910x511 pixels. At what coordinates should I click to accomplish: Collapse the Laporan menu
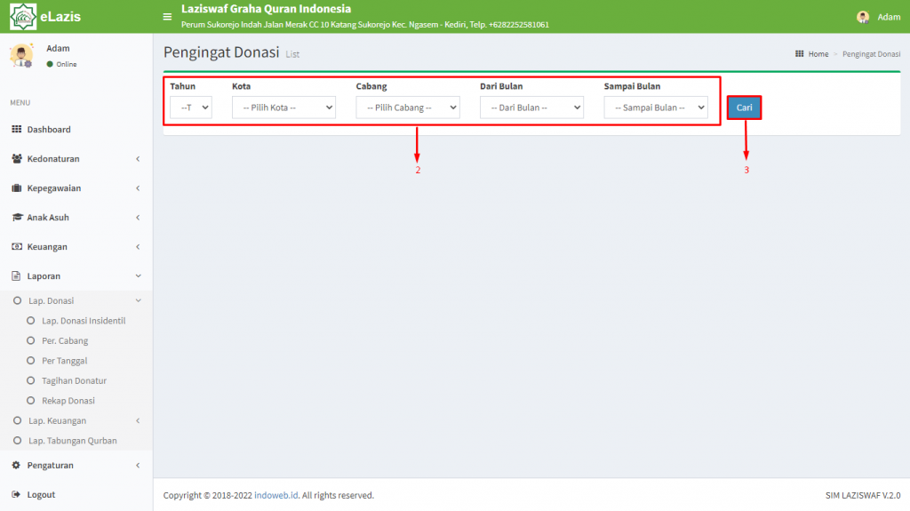coord(76,275)
